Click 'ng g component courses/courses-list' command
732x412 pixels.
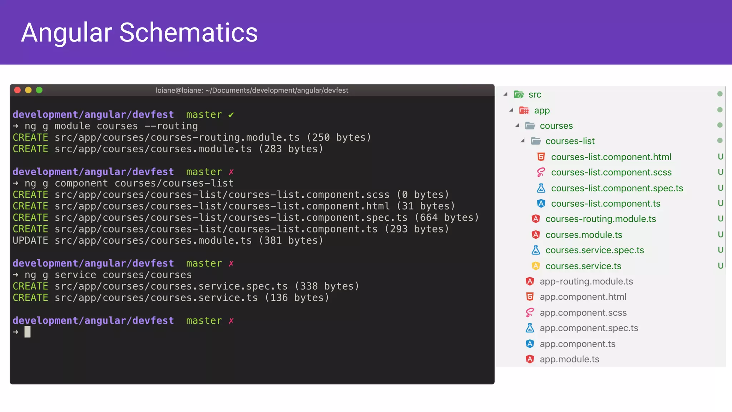tap(129, 183)
